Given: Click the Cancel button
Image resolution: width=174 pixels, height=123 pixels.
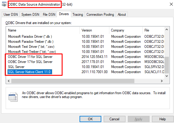Looking at the screenshot, I should point(114,119).
